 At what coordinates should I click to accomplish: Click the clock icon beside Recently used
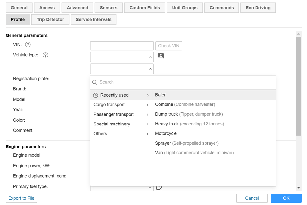(x=96, y=95)
